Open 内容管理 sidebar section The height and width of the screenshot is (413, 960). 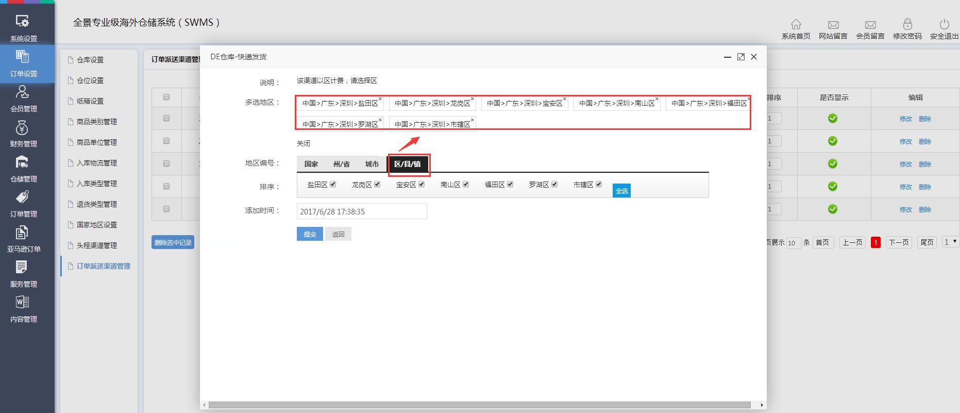[x=24, y=309]
